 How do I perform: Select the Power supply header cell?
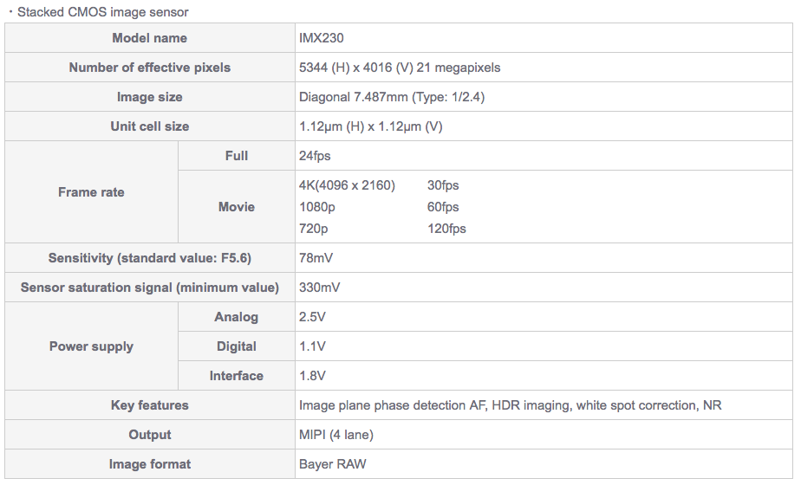point(91,346)
